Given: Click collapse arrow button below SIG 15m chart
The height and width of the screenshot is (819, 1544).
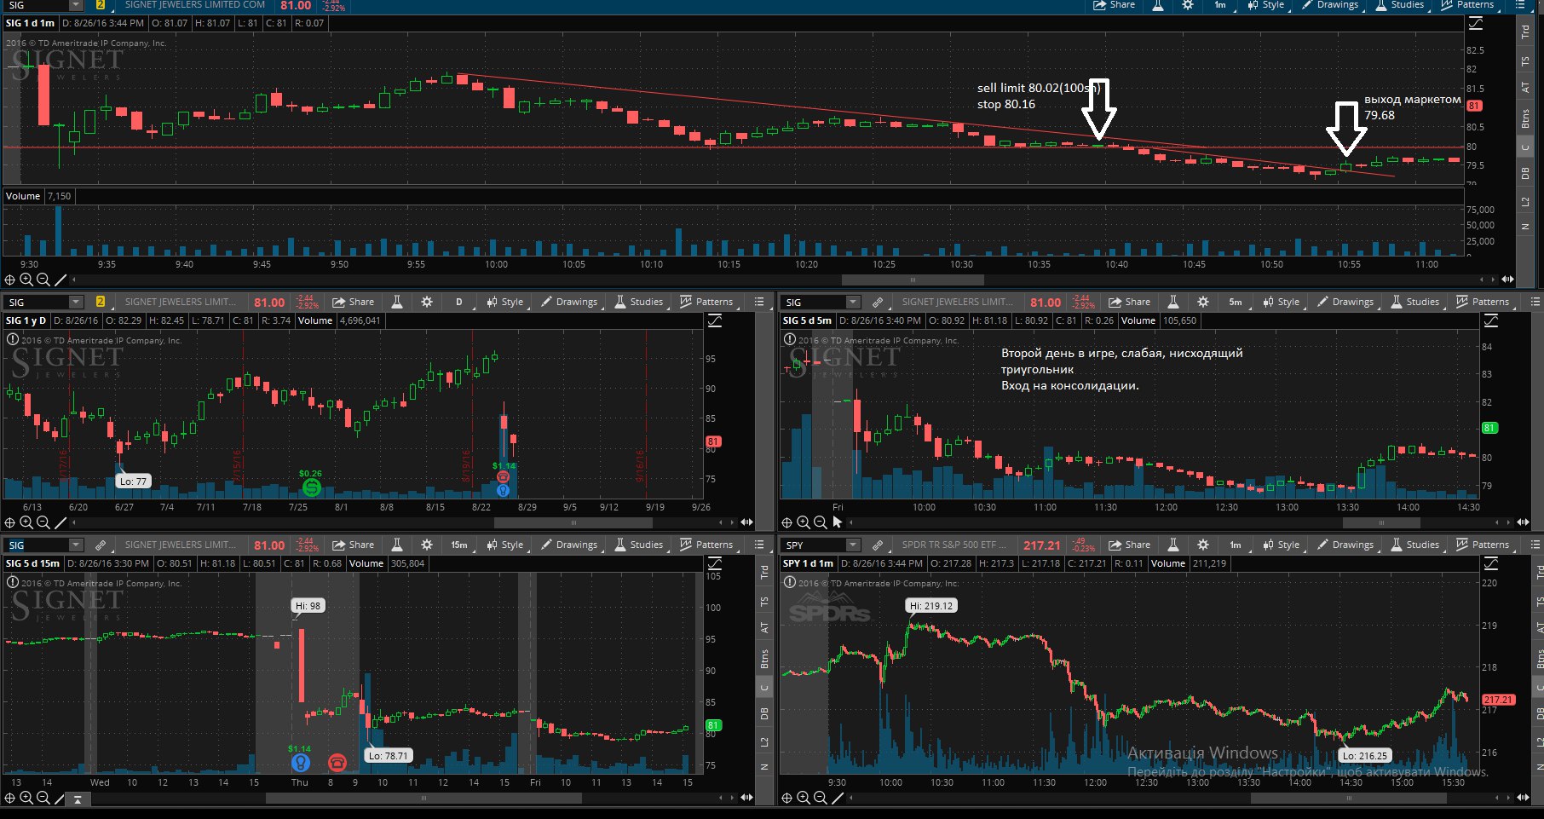Looking at the screenshot, I should click(x=78, y=799).
